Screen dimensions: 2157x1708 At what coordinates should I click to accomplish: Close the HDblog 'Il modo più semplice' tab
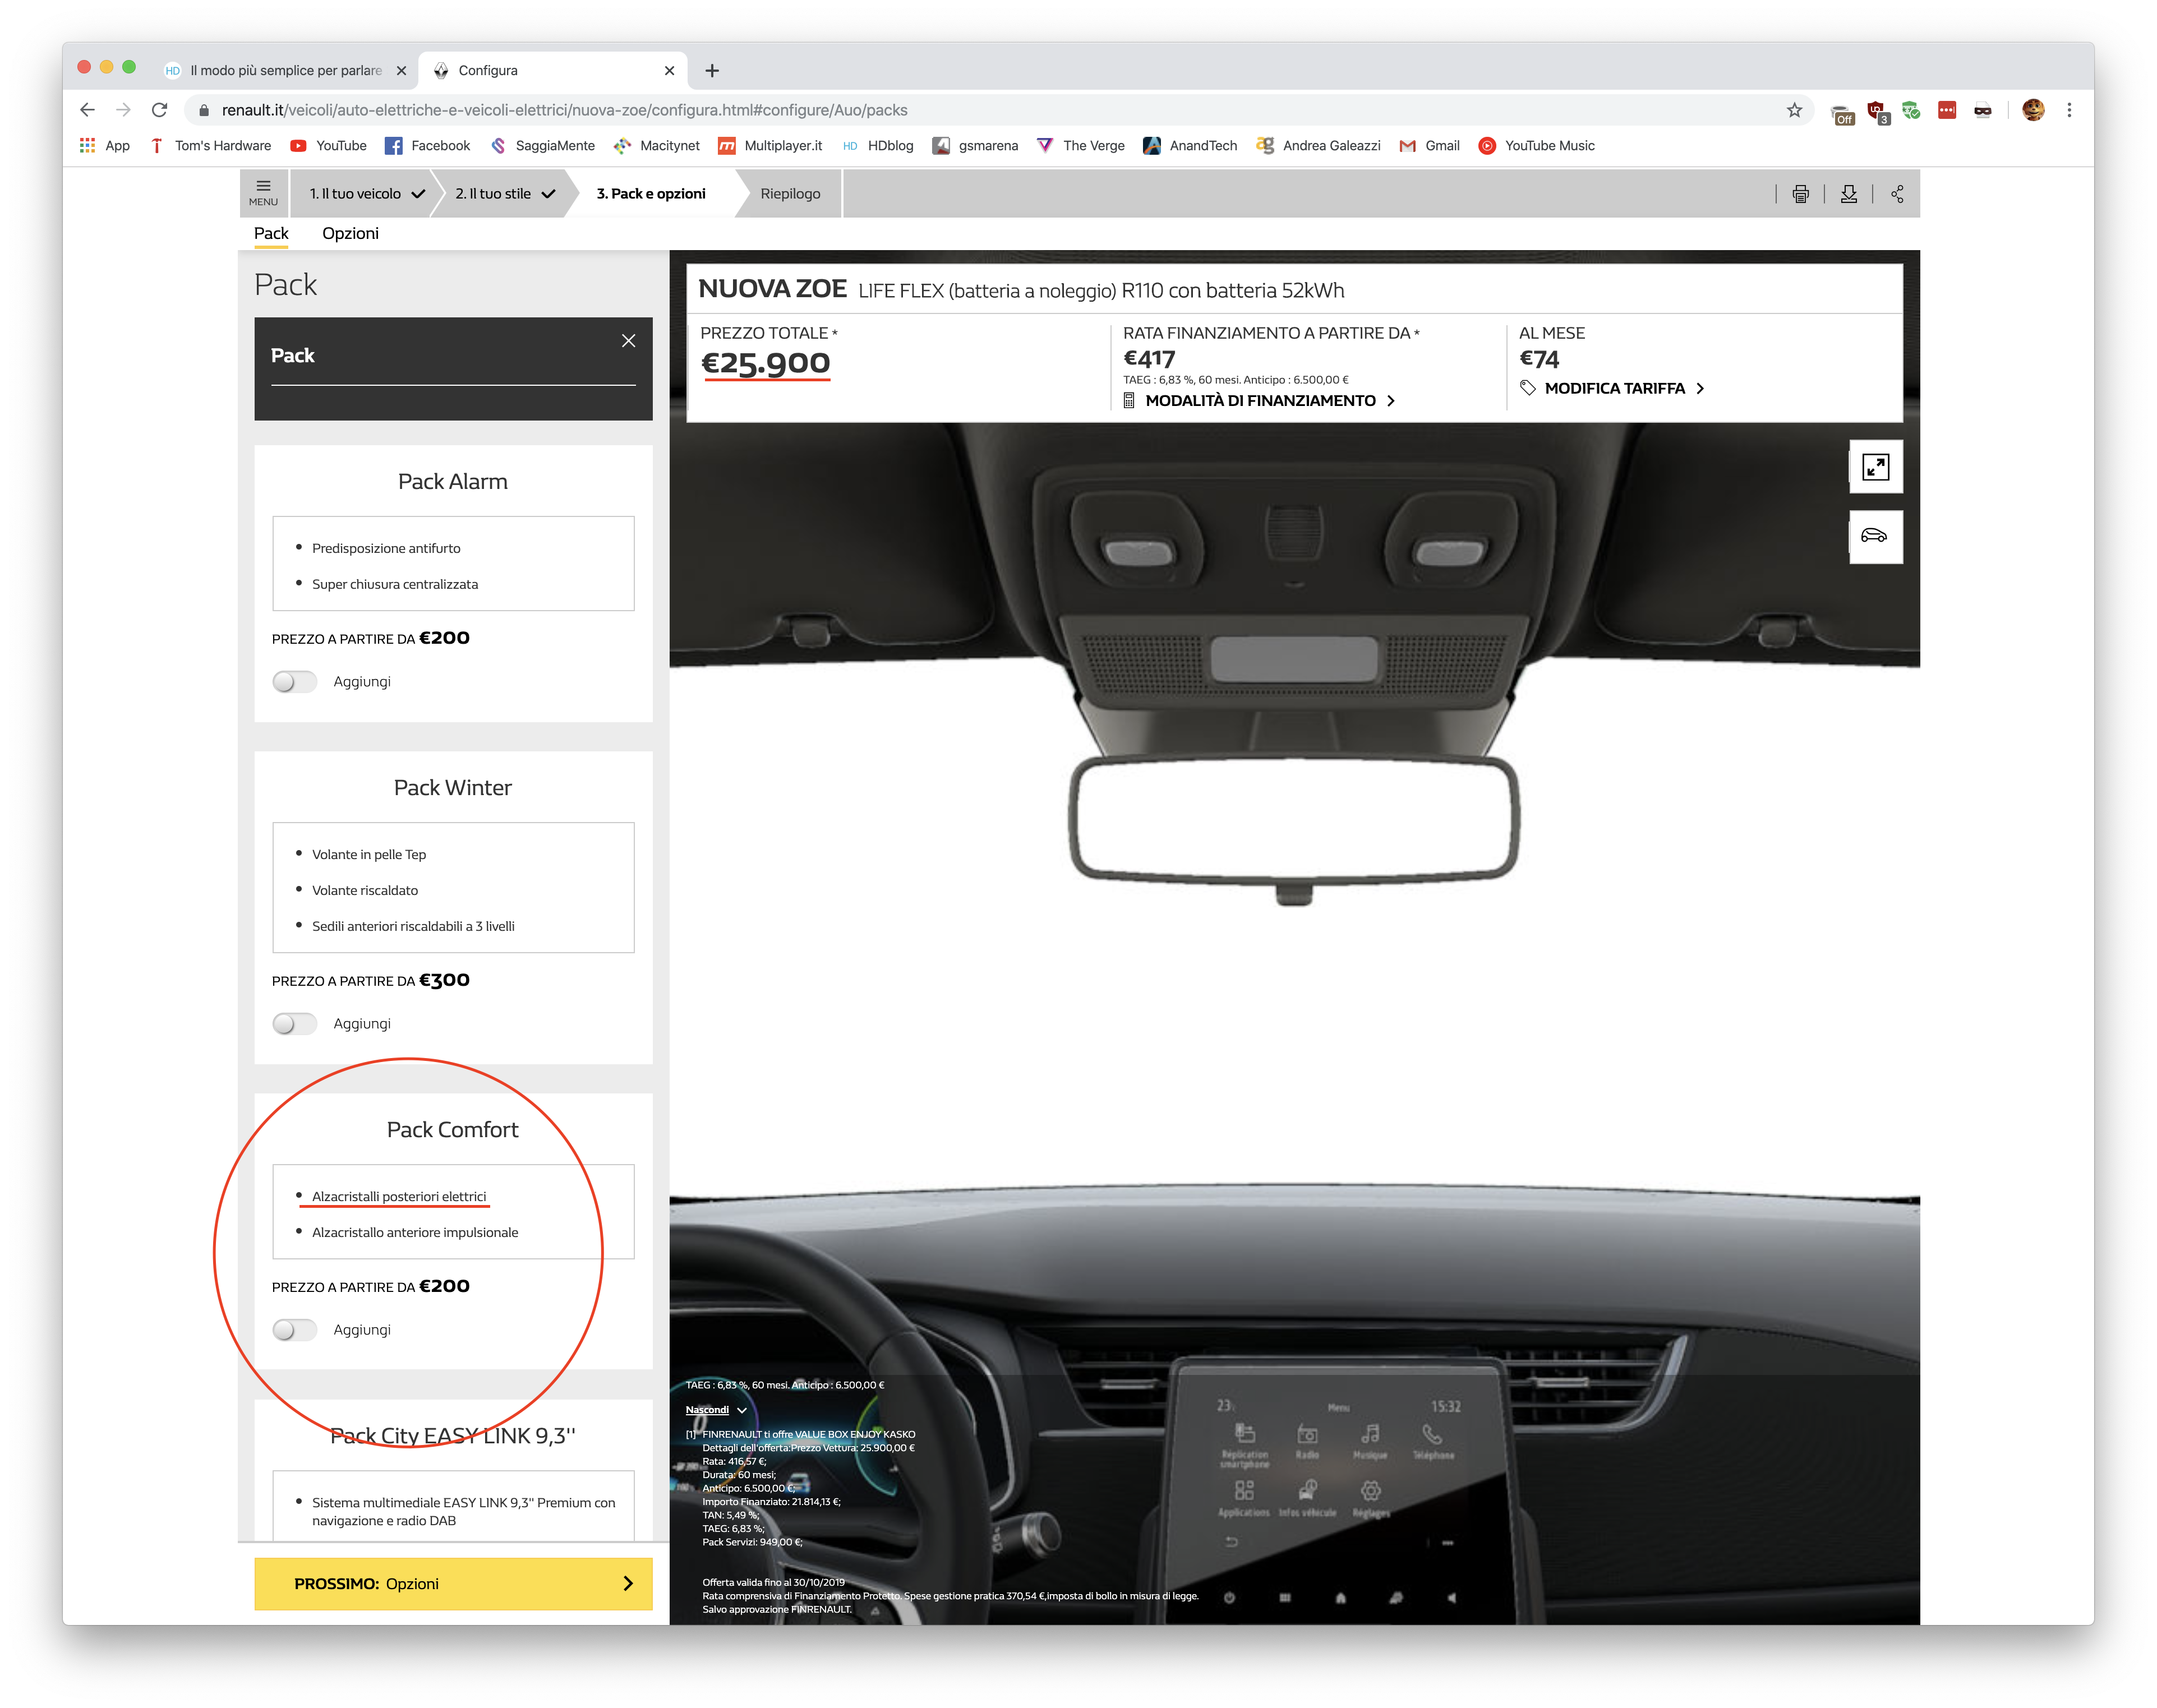(401, 71)
